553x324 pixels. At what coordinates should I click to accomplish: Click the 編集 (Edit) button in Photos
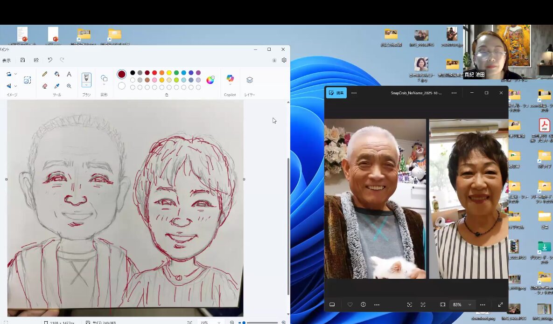tap(336, 93)
